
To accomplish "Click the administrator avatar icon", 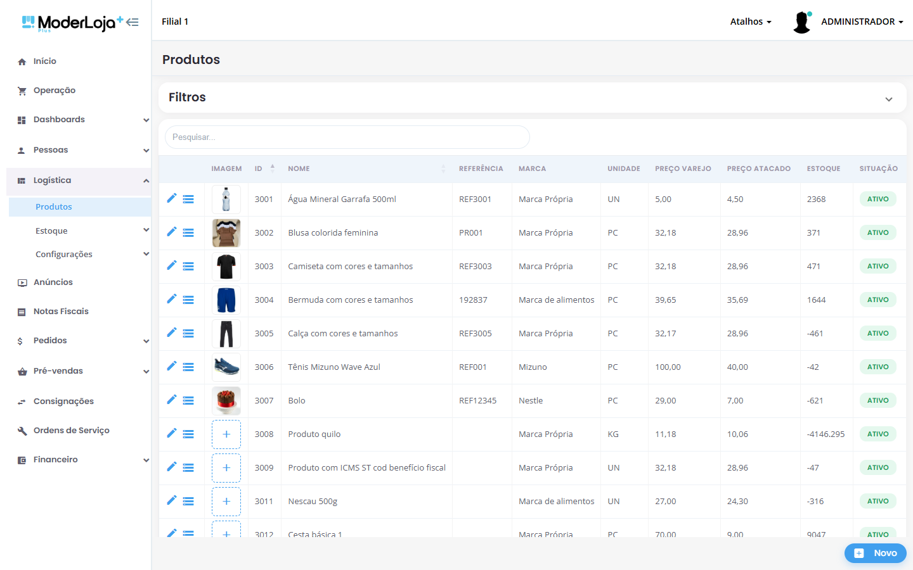I will click(802, 22).
